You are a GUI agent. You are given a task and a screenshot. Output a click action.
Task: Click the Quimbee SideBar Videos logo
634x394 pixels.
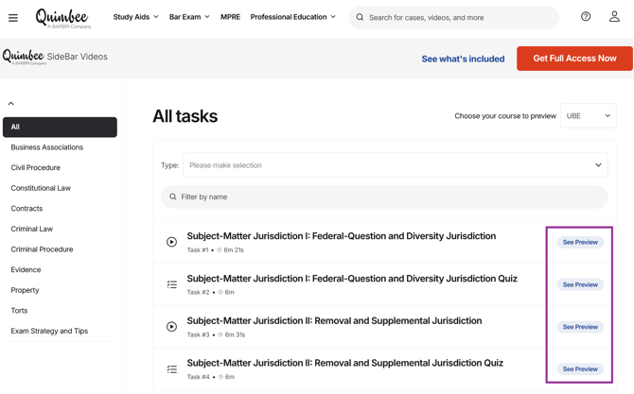tap(55, 57)
